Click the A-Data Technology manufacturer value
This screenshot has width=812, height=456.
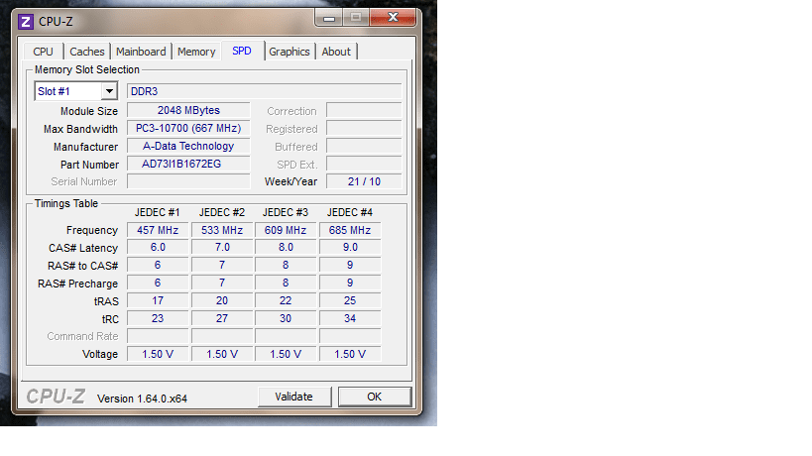pyautogui.click(x=188, y=146)
